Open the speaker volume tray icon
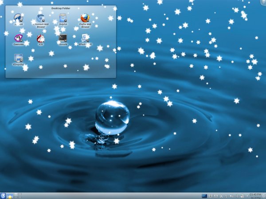This screenshot has height=199, width=266. [x=232, y=196]
